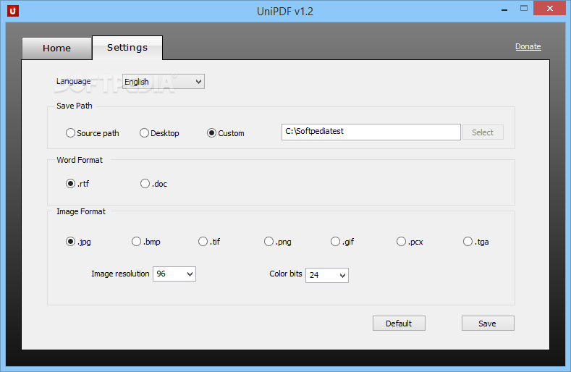Select .png image format
Image resolution: width=571 pixels, height=372 pixels.
(277, 242)
